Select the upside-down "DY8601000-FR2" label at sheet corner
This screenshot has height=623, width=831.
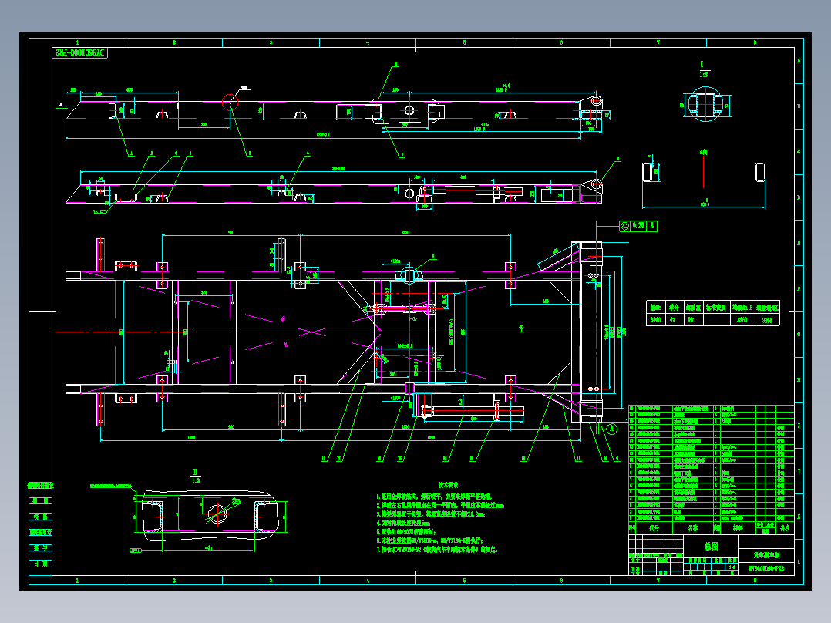(x=80, y=52)
